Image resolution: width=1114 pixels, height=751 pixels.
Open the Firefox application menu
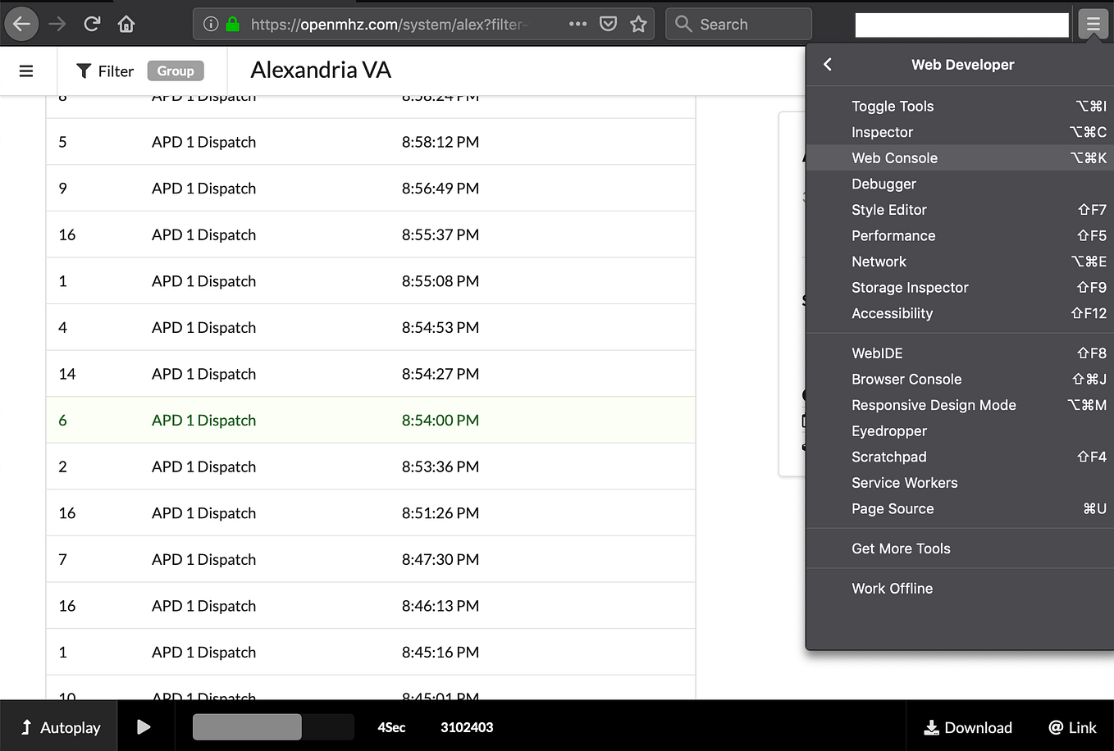[1093, 23]
